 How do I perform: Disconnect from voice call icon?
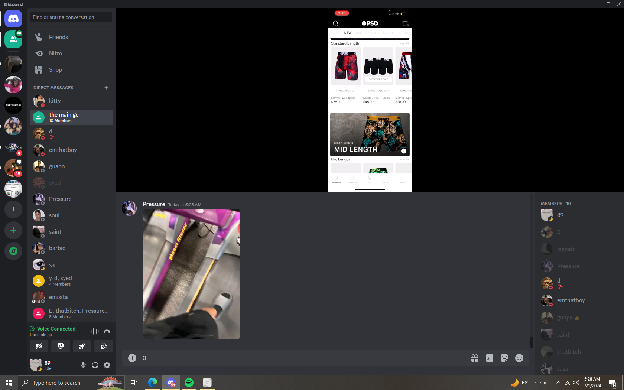point(107,331)
